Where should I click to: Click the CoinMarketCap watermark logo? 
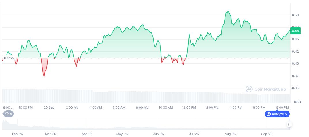coord(249,89)
